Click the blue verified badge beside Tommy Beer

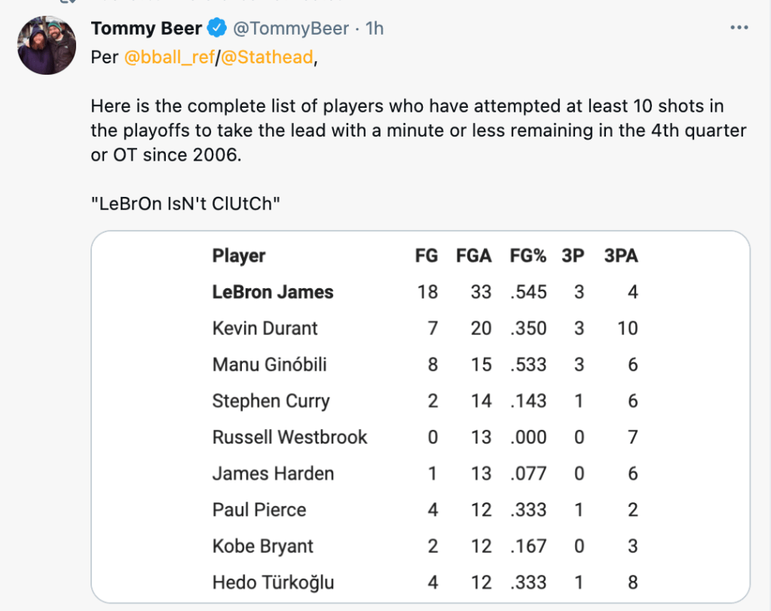click(216, 29)
